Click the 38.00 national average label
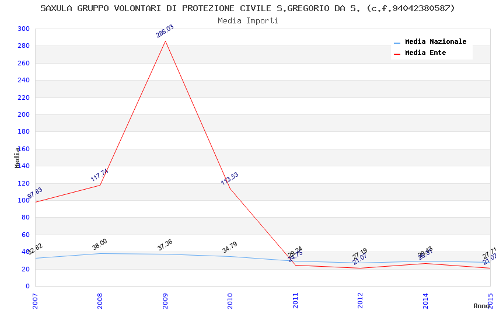The height and width of the screenshot is (321, 496). [x=100, y=245]
